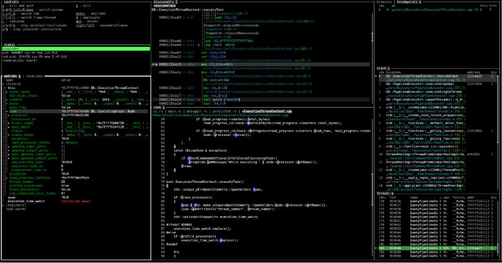
Task: Expand the mutex field
Action: (x=8, y=103)
